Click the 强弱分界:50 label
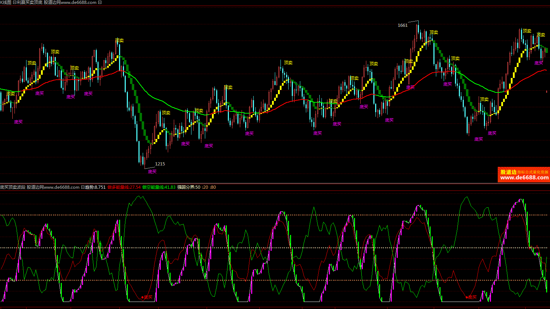This screenshot has height=309, width=550. point(189,187)
